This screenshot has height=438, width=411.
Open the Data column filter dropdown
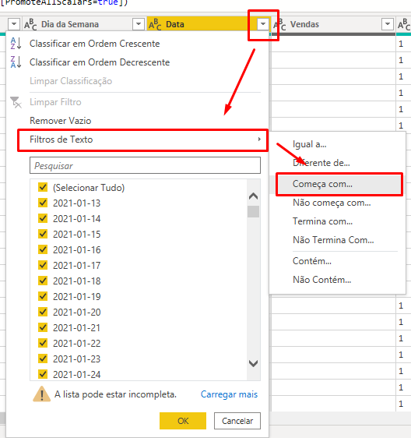[x=263, y=24]
